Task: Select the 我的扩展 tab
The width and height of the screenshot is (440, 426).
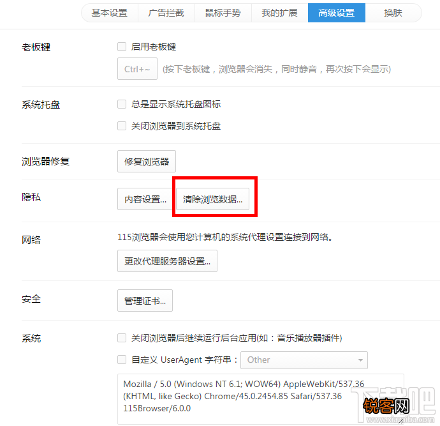Action: coord(280,13)
